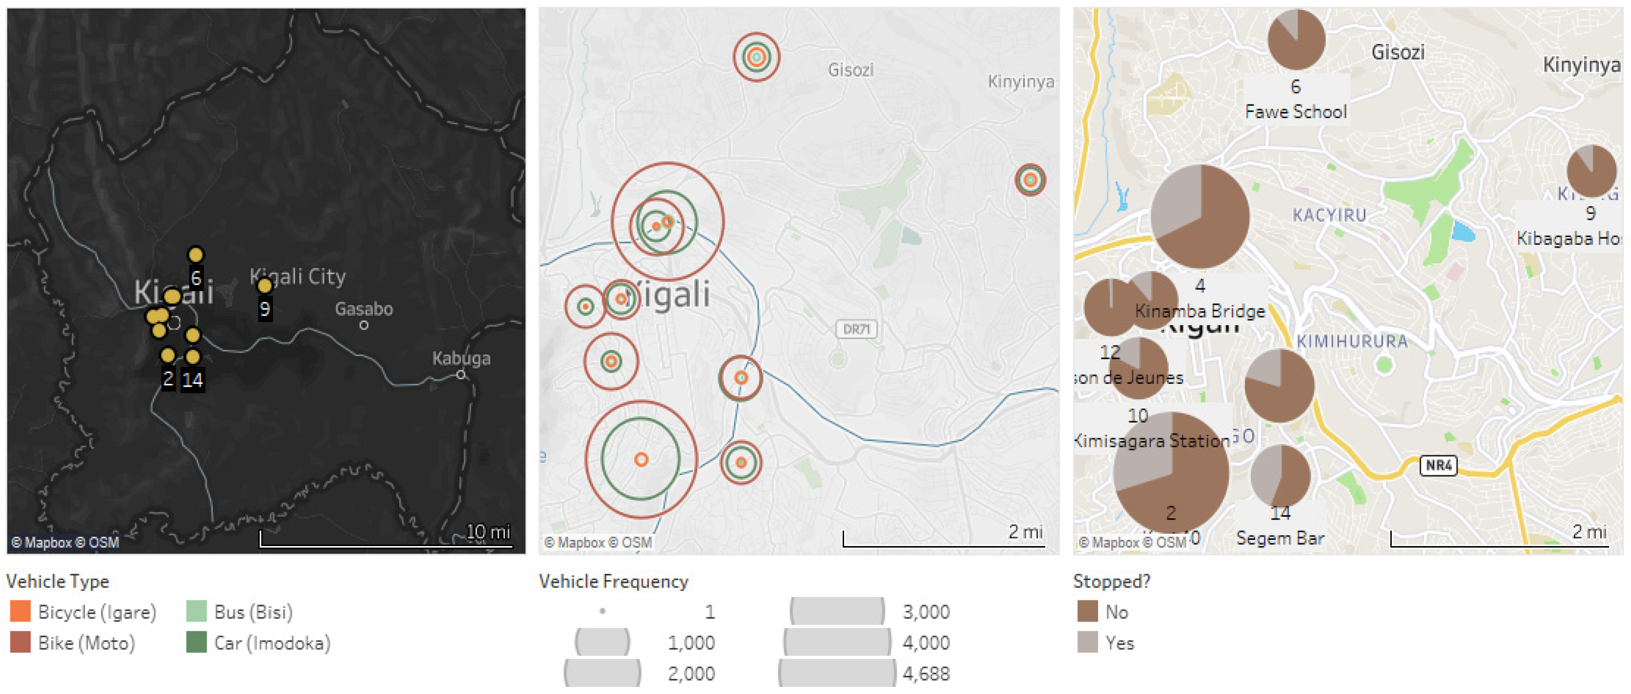
Task: Select the Car (Imodoka) green legend swatch
Action: (x=196, y=643)
